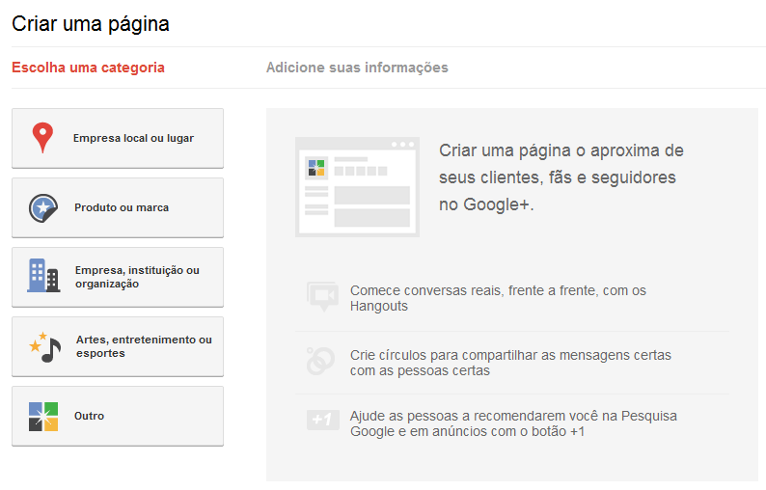Viewport: 766px width, 490px height.
Task: Select 'Artes, entretenimento ou esportes' text
Action: [144, 346]
